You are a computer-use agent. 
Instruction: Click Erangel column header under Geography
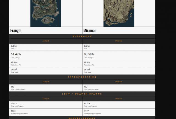[46, 41]
